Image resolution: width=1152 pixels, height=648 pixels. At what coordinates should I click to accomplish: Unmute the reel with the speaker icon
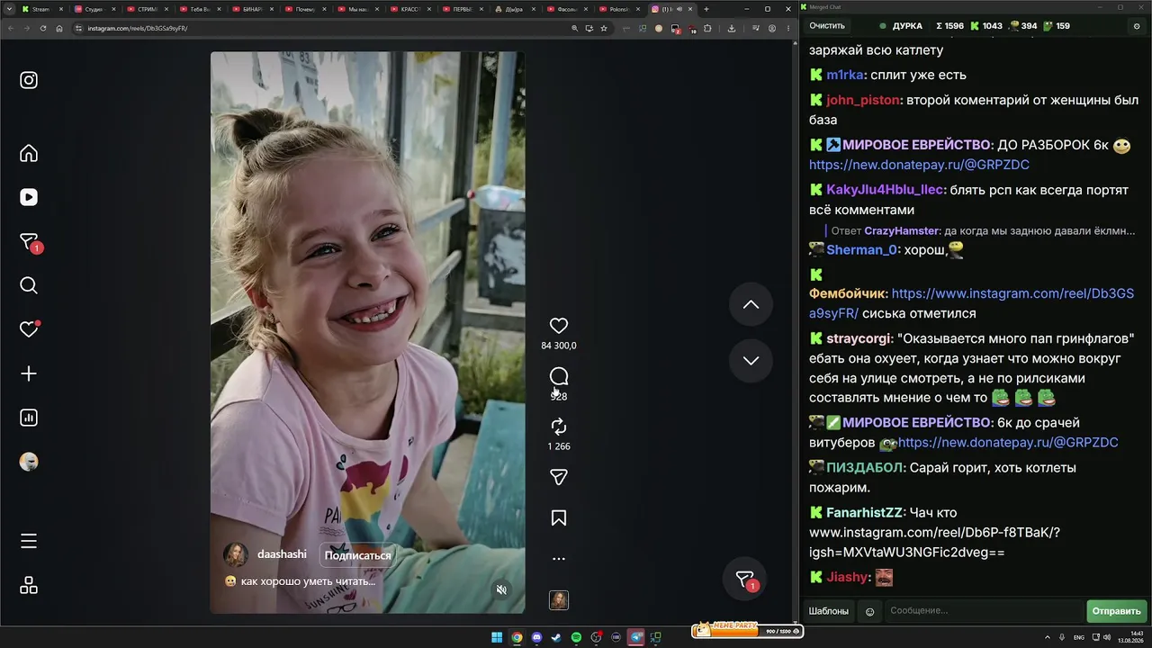click(502, 590)
